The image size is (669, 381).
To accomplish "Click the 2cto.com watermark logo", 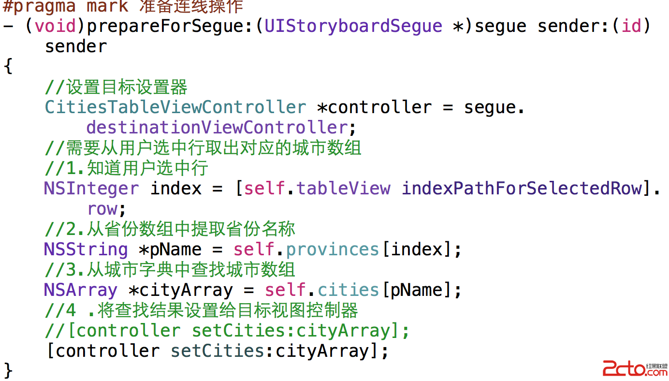I will [634, 370].
